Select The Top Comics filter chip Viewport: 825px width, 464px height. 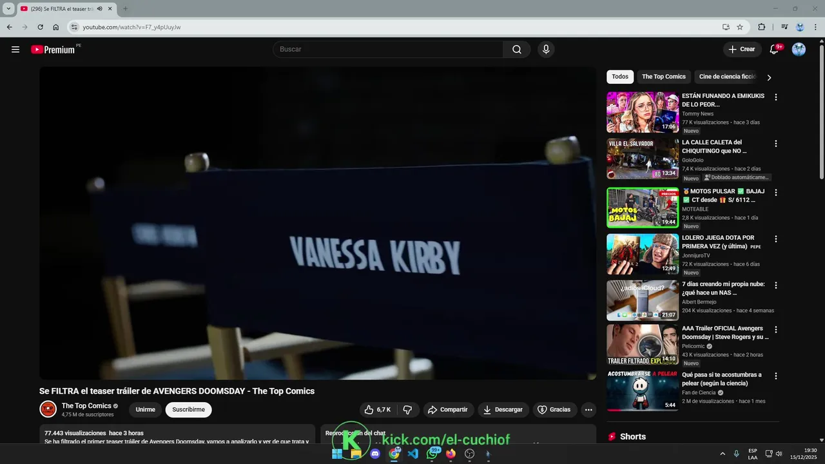(x=664, y=77)
